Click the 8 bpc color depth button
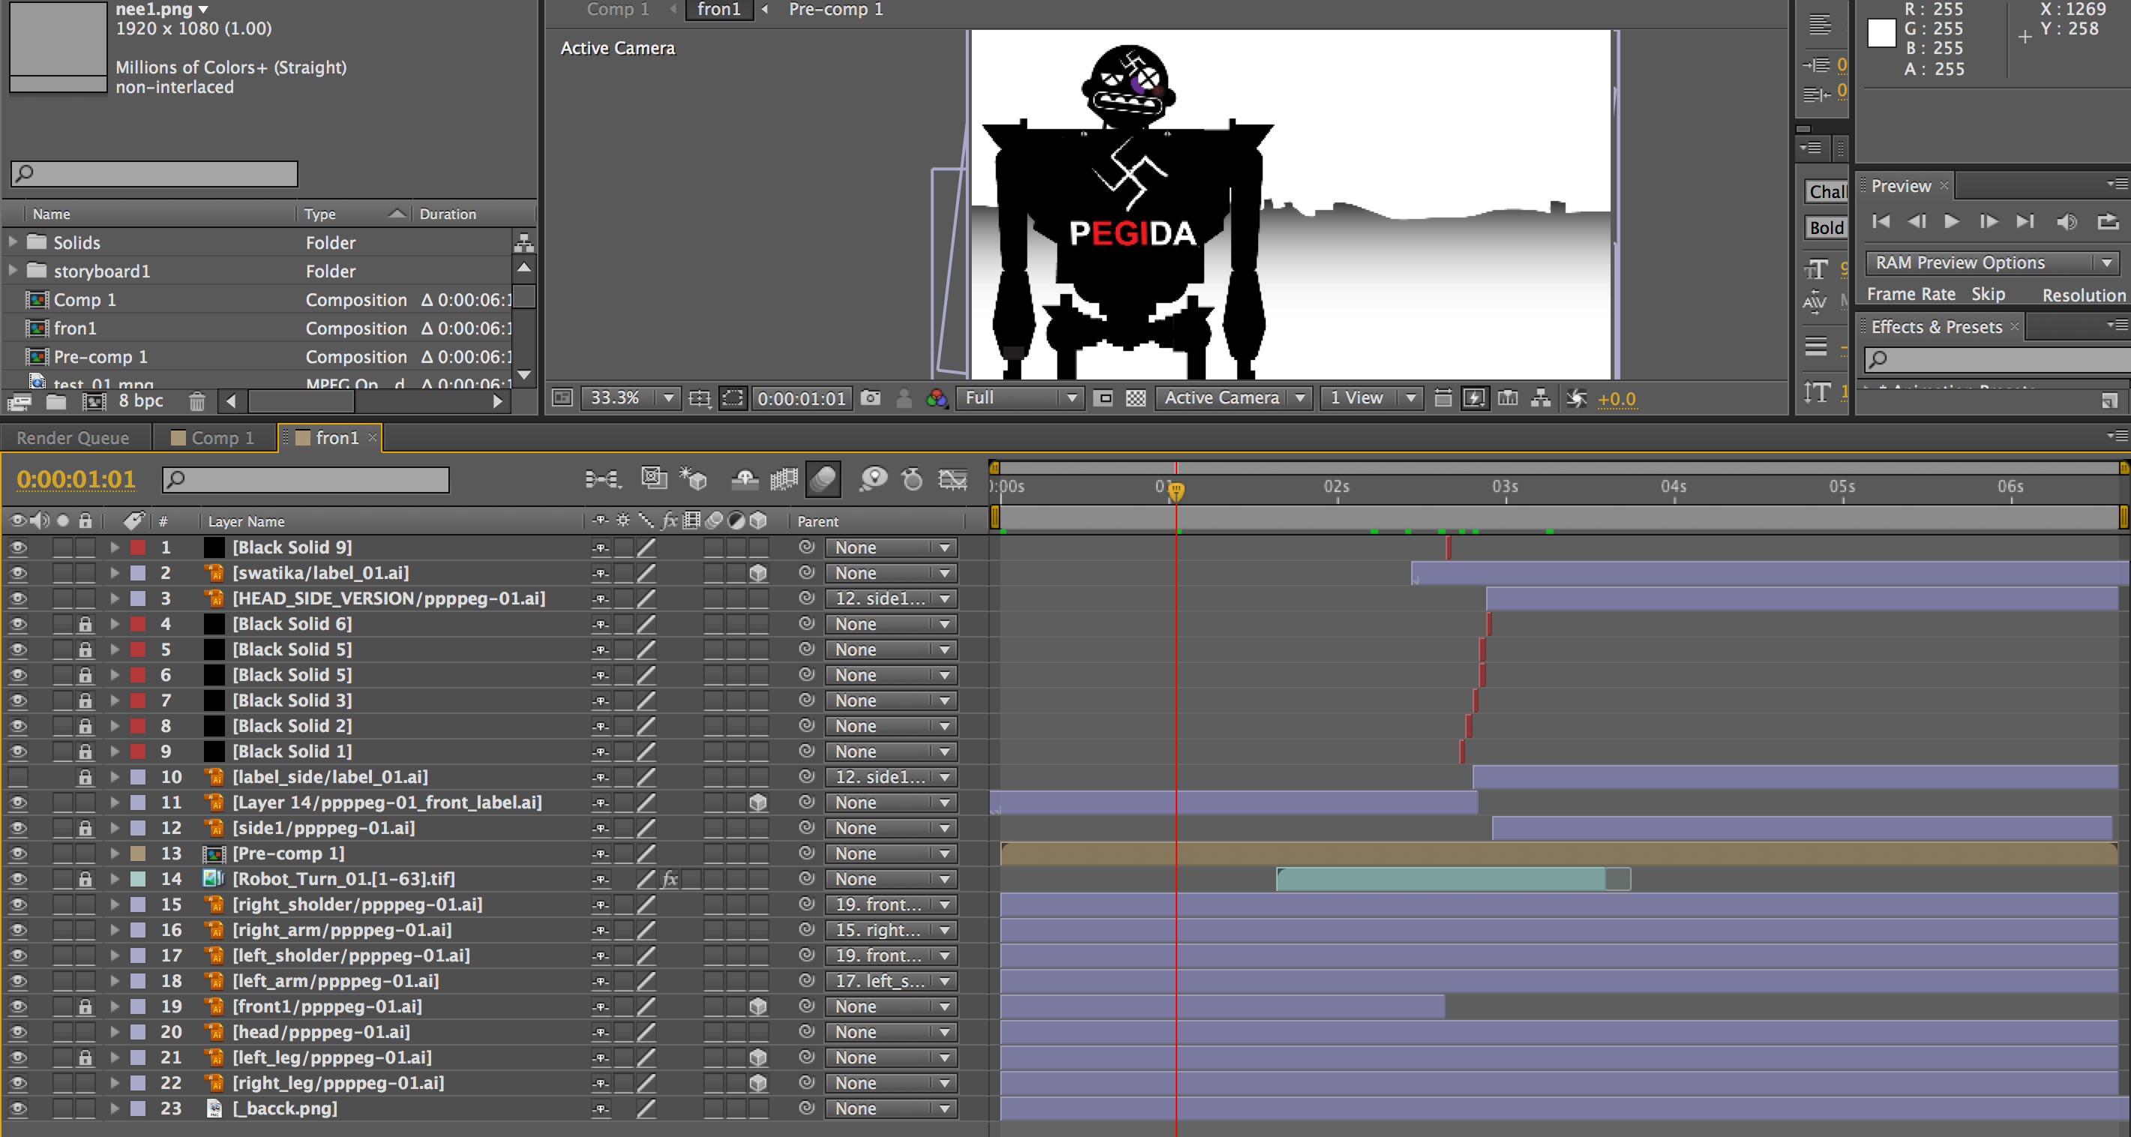This screenshot has width=2131, height=1137. tap(141, 401)
